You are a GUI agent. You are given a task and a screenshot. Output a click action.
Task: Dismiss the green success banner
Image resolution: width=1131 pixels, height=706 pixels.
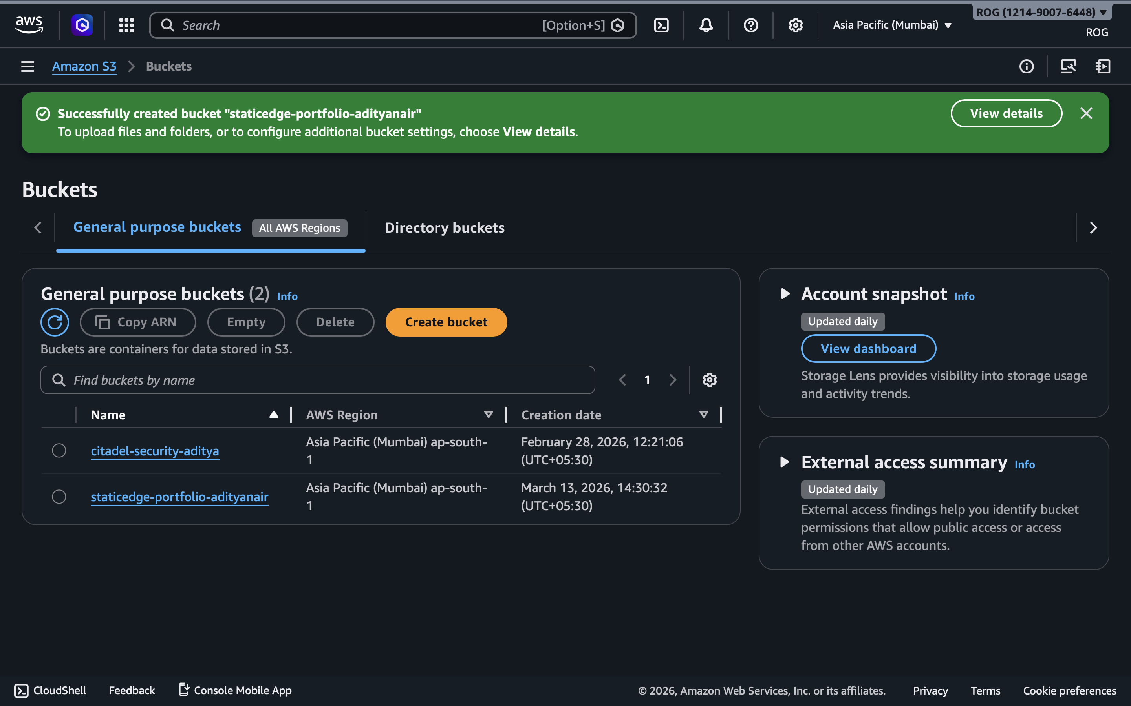[x=1086, y=113]
